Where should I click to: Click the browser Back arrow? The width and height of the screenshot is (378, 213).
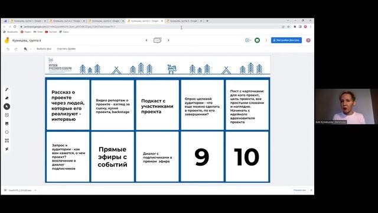pos(4,27)
